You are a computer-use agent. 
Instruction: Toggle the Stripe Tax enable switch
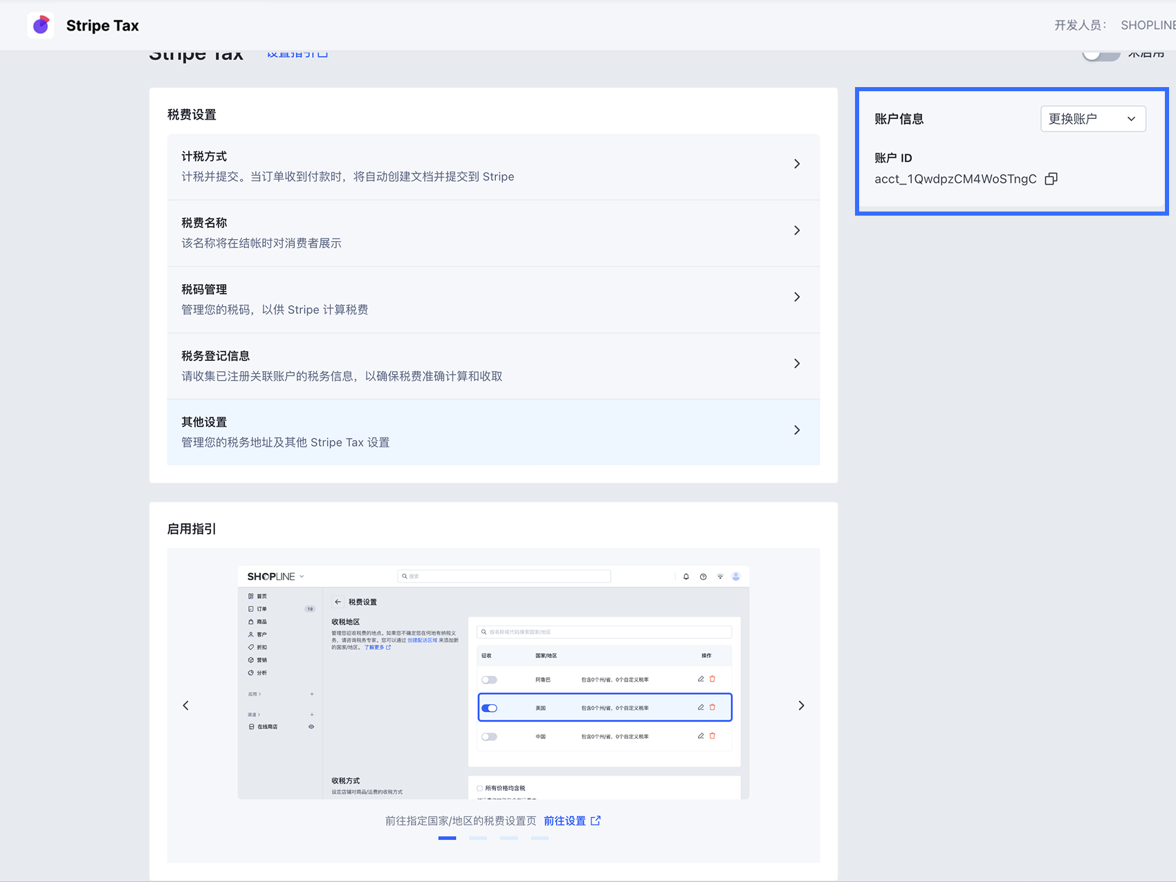coord(1101,54)
